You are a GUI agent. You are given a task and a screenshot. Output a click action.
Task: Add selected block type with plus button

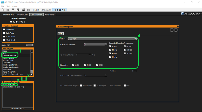click(x=24, y=79)
